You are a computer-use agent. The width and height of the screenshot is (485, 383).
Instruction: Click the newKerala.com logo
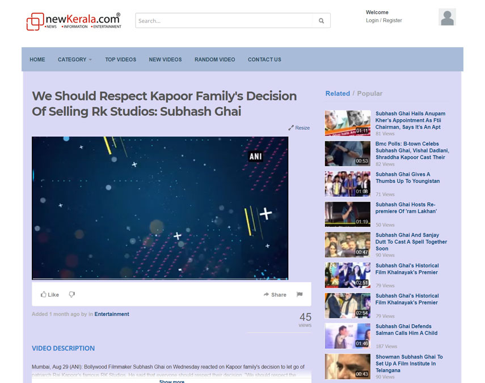tap(74, 22)
